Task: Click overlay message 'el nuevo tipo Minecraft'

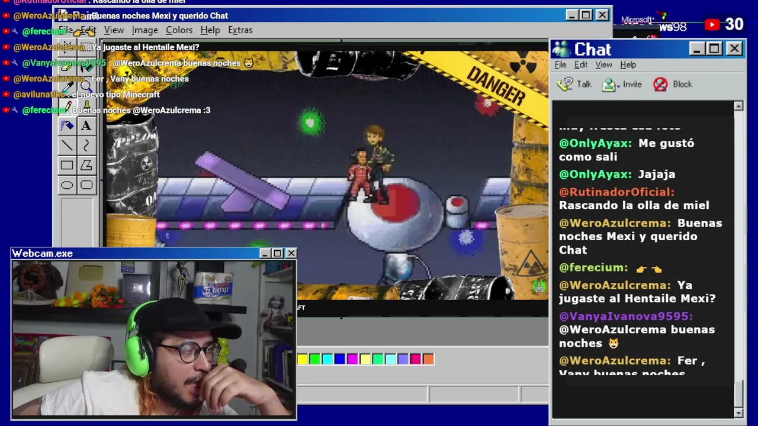Action: click(x=116, y=94)
